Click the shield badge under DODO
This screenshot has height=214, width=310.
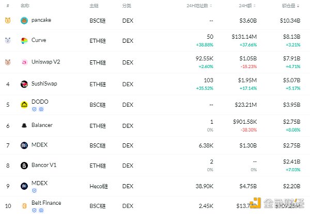[x=34, y=109]
